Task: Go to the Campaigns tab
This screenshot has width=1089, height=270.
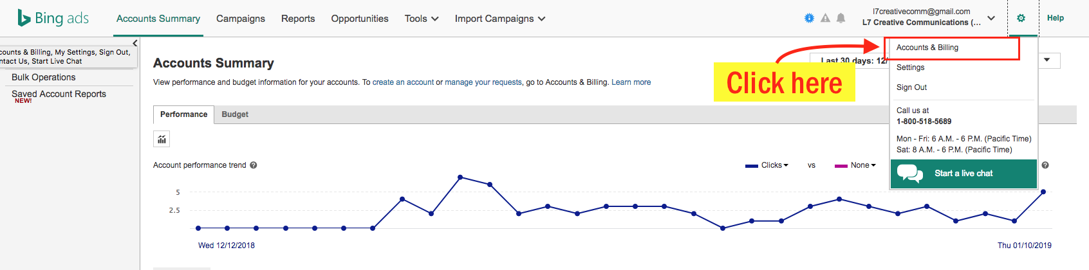Action: click(241, 19)
